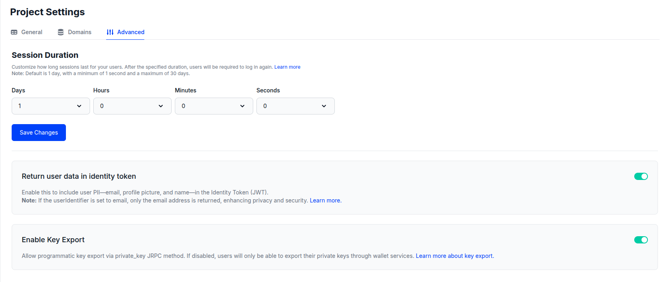Image resolution: width=668 pixels, height=282 pixels.
Task: Toggle Return user data in identity token
Action: [x=641, y=176]
